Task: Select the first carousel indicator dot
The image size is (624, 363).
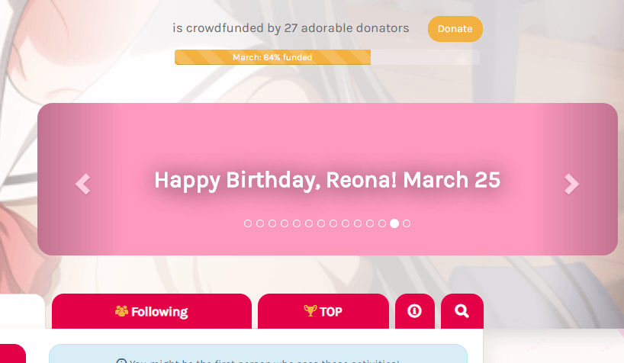Action: (x=248, y=223)
